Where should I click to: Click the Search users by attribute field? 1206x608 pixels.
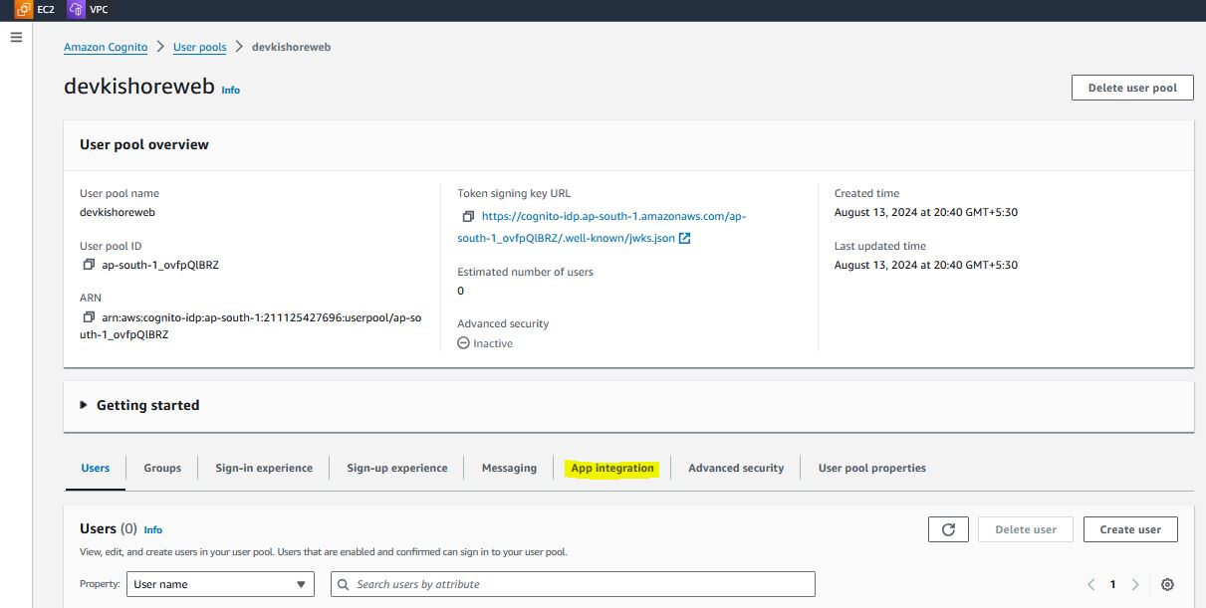(578, 584)
